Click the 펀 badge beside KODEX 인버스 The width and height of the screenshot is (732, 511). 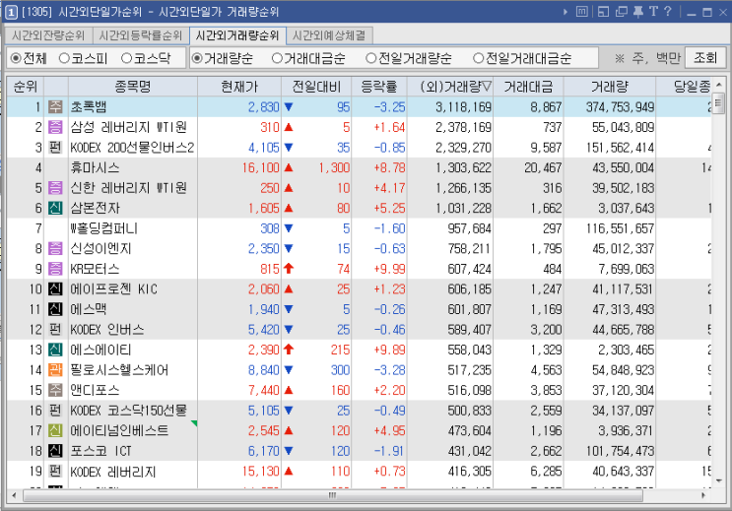tap(55, 330)
